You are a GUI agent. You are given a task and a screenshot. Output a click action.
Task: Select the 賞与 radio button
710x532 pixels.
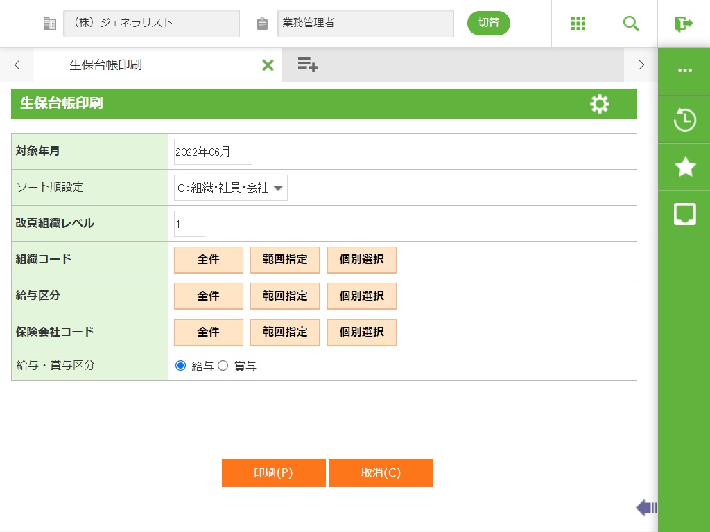tap(223, 366)
